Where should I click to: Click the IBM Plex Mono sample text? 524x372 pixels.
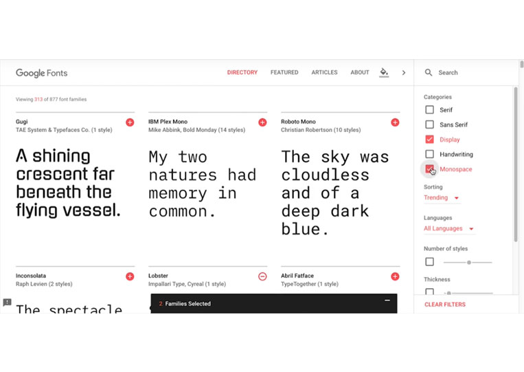[203, 184]
